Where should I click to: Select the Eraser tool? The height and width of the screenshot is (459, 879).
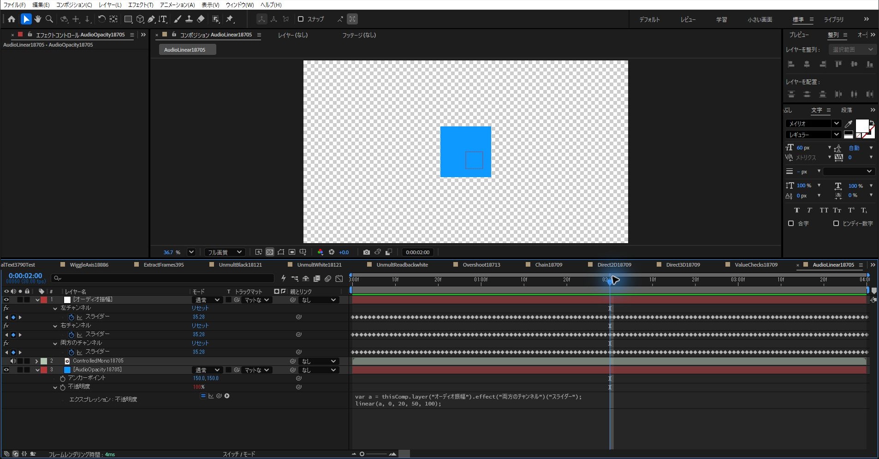(201, 19)
